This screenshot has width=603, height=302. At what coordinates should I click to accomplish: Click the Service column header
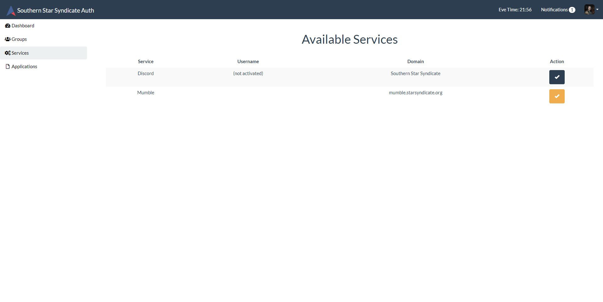click(x=146, y=62)
